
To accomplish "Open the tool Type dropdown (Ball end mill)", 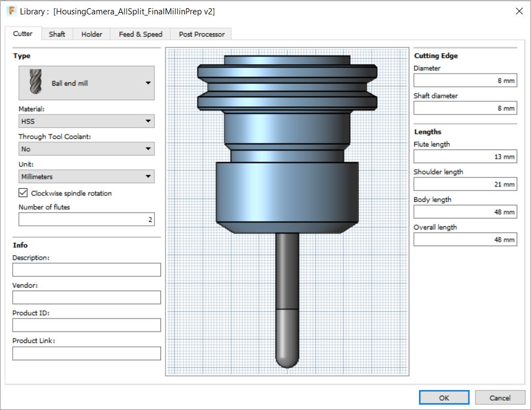I will [87, 83].
